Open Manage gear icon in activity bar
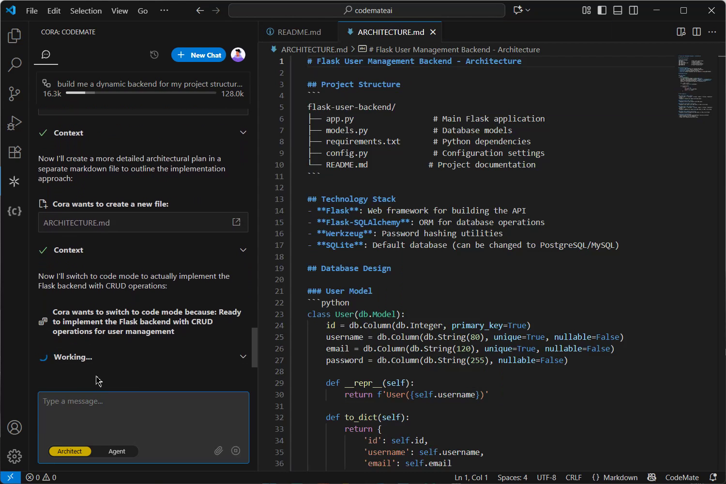 tap(15, 456)
